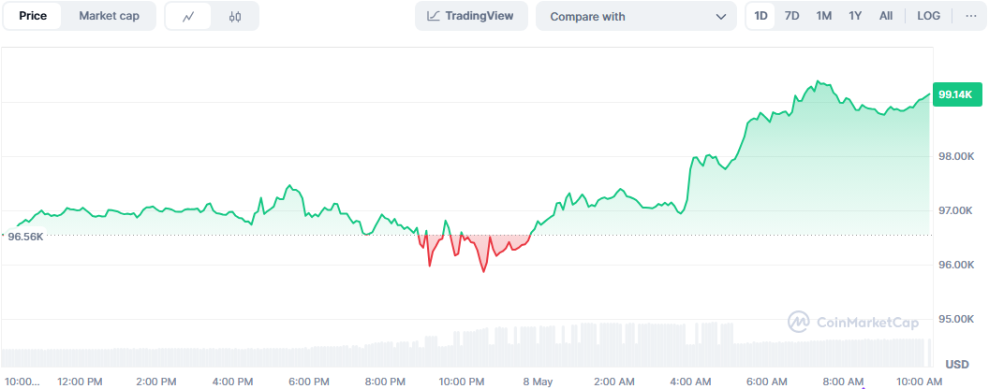Click the USD currency label
Image resolution: width=989 pixels, height=389 pixels.
coord(956,363)
